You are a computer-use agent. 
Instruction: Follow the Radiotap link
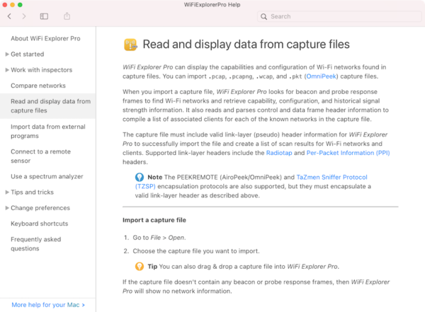pos(279,153)
